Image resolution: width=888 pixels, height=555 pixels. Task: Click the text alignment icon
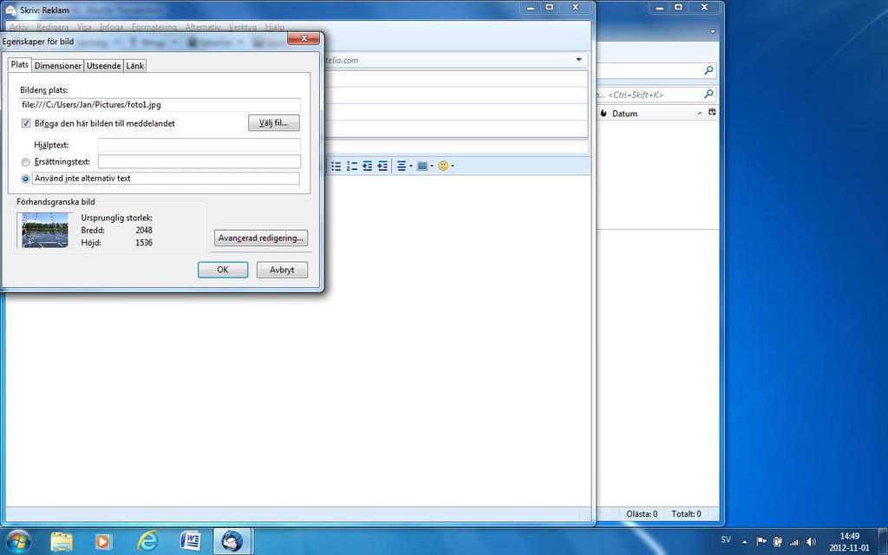402,166
